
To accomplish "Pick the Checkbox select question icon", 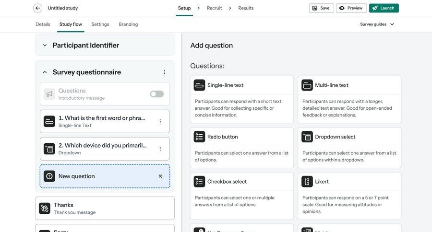I will click(199, 182).
